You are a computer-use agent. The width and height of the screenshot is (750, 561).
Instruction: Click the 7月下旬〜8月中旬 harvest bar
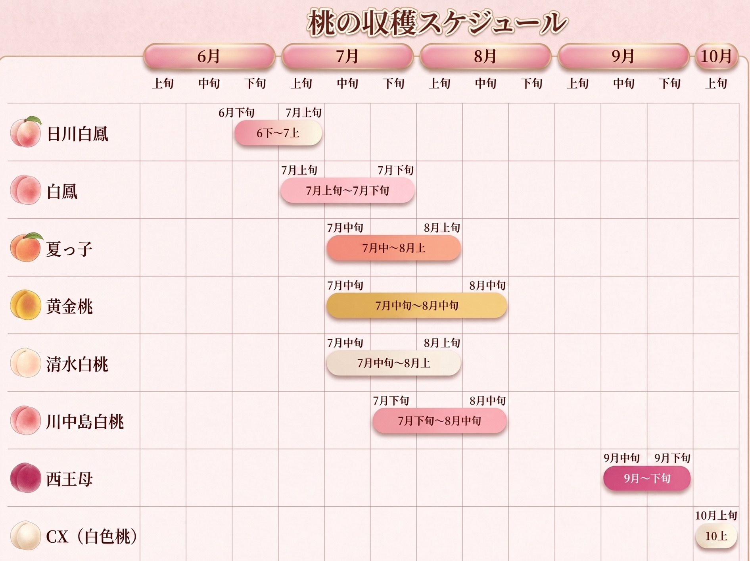point(439,421)
